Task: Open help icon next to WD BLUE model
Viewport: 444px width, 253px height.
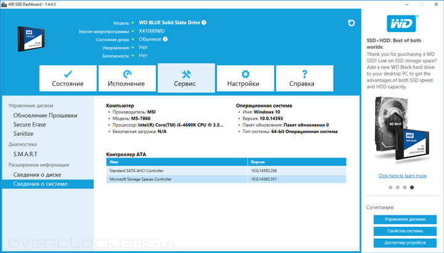Action: click(x=204, y=23)
